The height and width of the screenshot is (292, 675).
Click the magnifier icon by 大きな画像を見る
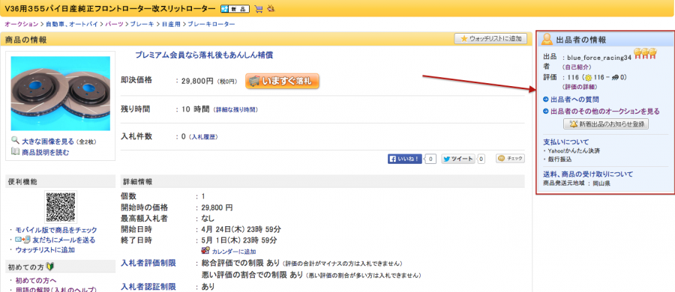15,140
